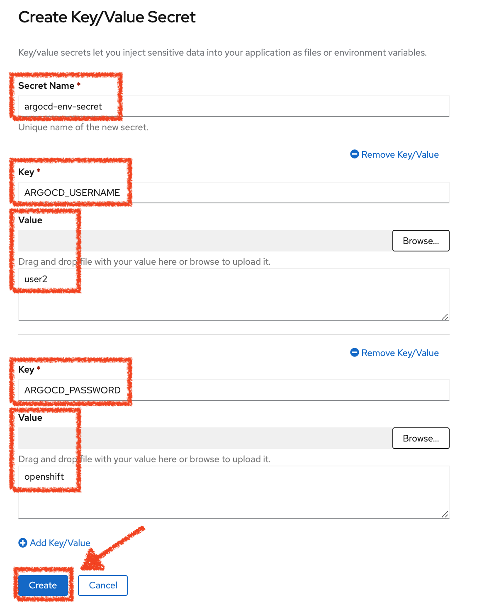
Task: Click Browse for the ARGOCD_PASSWORD value file
Action: (x=421, y=438)
